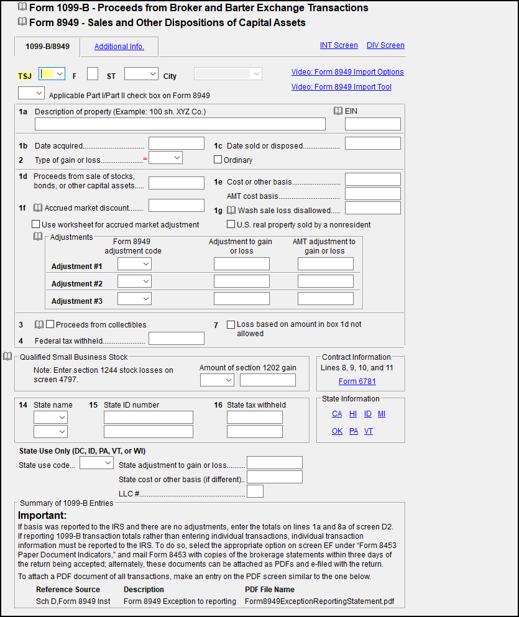Focus the Date sold or disposed field
Viewport: 519px width, 617px height.
point(373,144)
